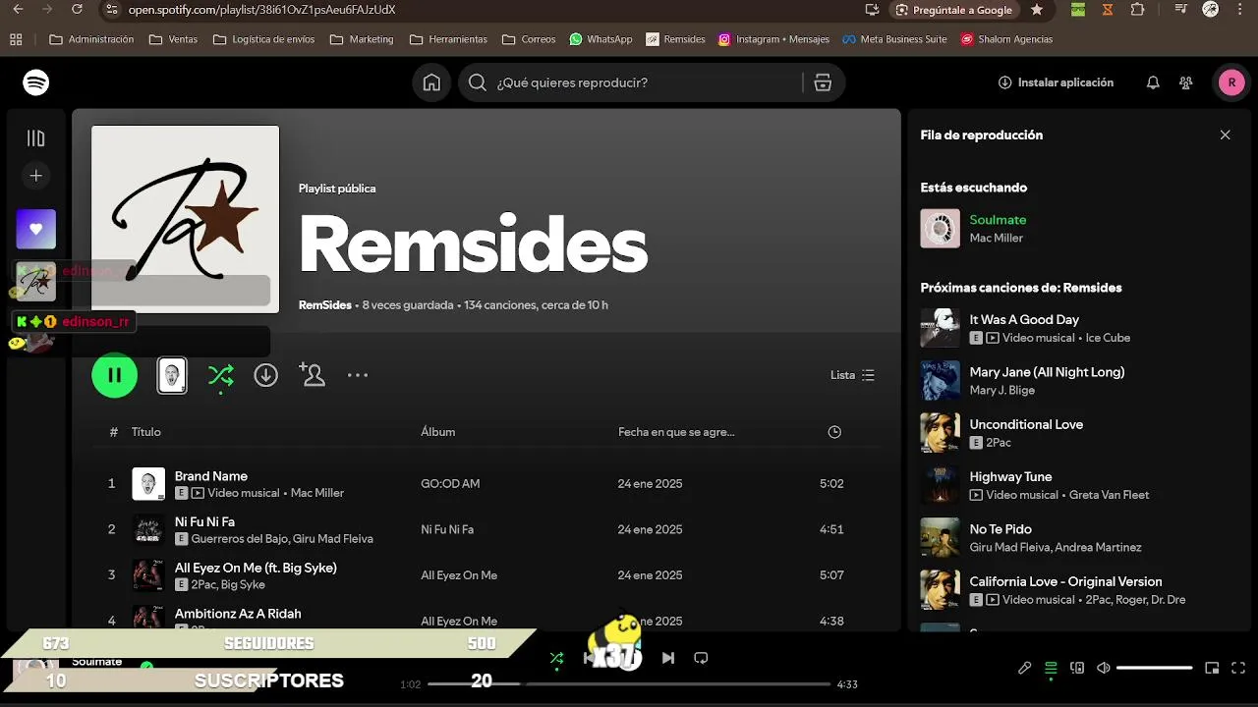The width and height of the screenshot is (1258, 707).
Task: Mute with the speaker icon
Action: [1103, 668]
